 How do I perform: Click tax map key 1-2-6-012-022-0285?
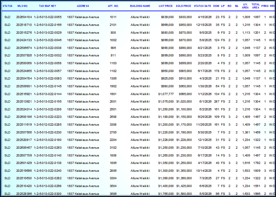[x=48, y=124]
